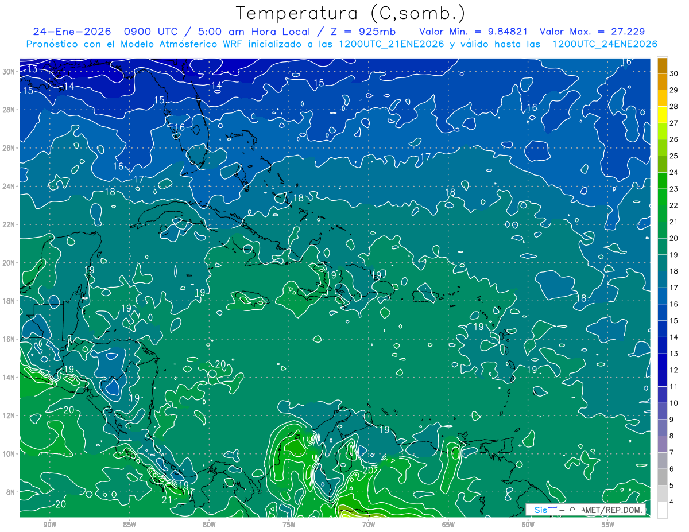Click the "30N" latitude axis label
Screen dimensions: 689x532
[x=9, y=71]
